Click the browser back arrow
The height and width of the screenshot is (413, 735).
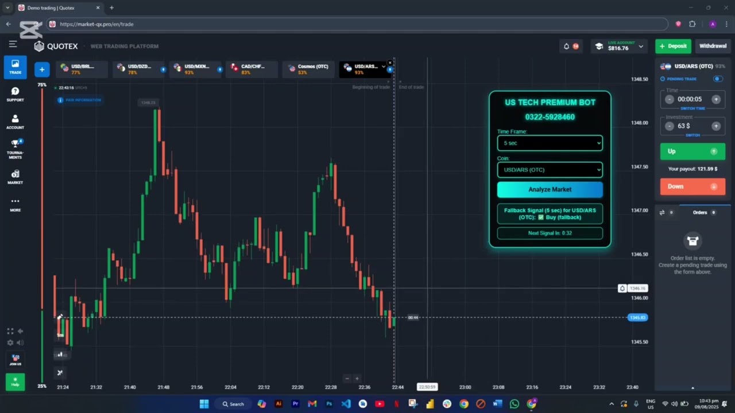[x=9, y=24]
